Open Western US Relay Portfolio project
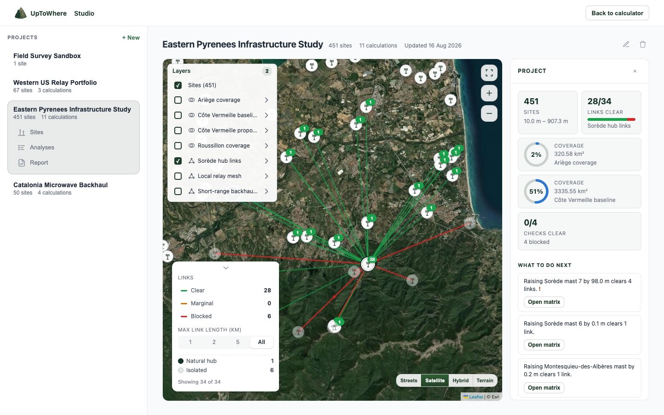 coord(73,86)
